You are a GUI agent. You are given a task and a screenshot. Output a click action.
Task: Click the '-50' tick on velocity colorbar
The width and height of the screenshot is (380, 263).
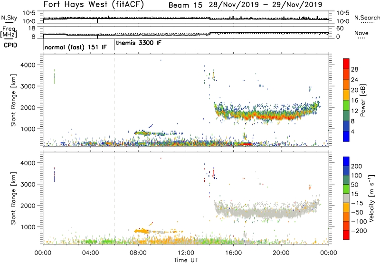point(357,212)
